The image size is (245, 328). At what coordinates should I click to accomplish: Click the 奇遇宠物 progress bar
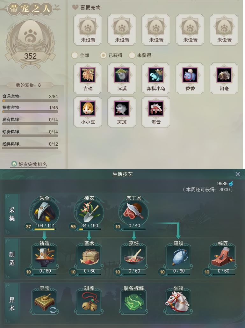pos(30,101)
